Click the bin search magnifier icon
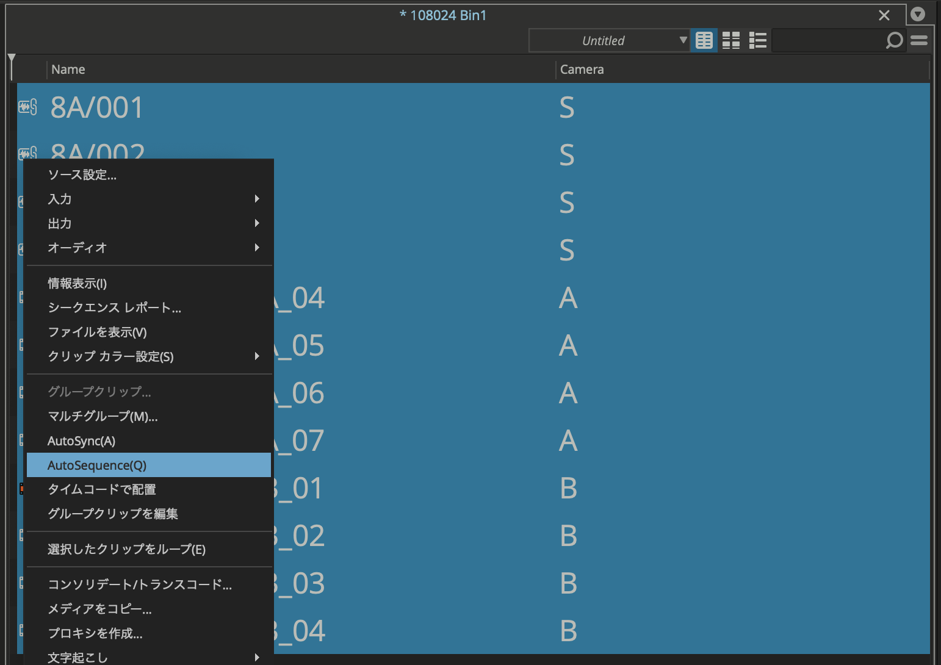 894,40
